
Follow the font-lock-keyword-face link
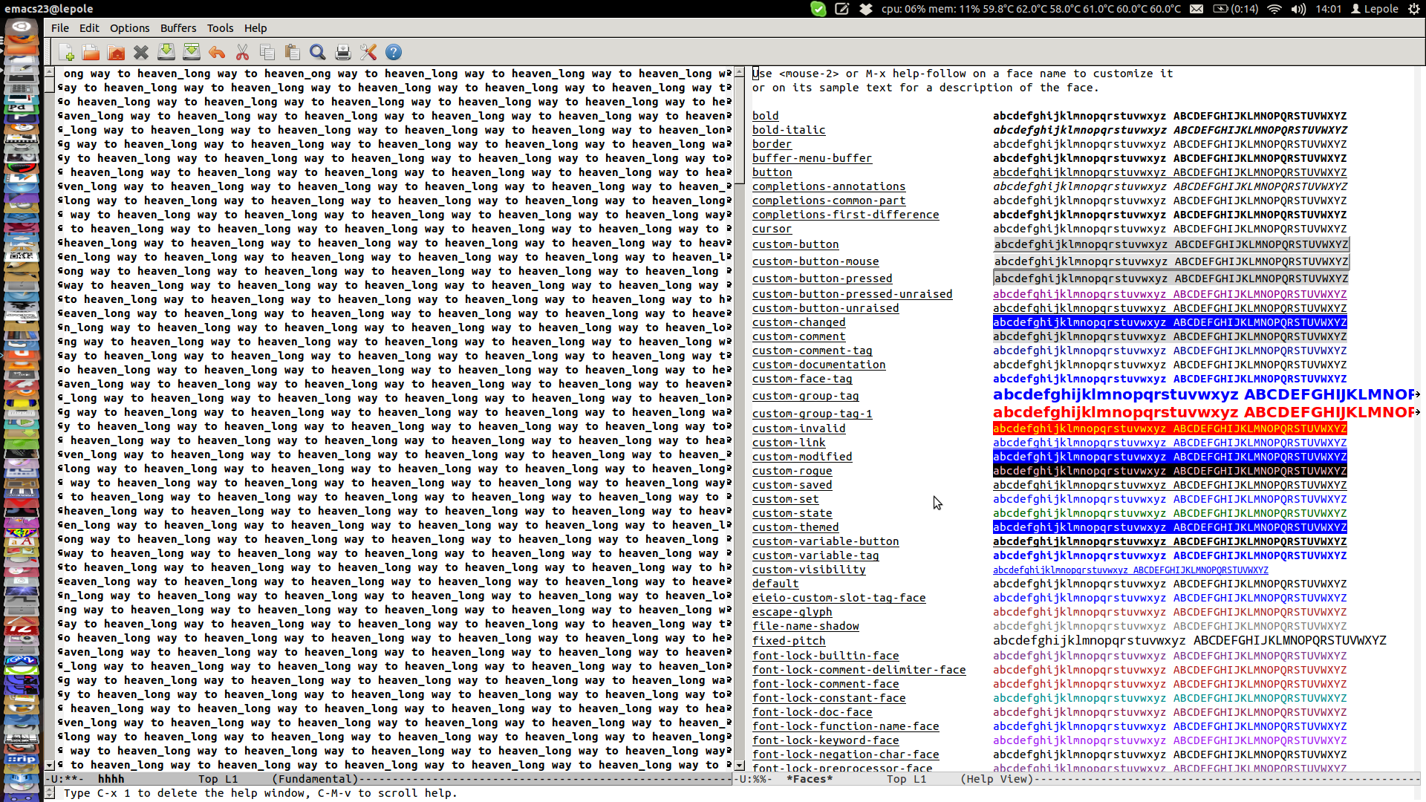click(x=825, y=740)
